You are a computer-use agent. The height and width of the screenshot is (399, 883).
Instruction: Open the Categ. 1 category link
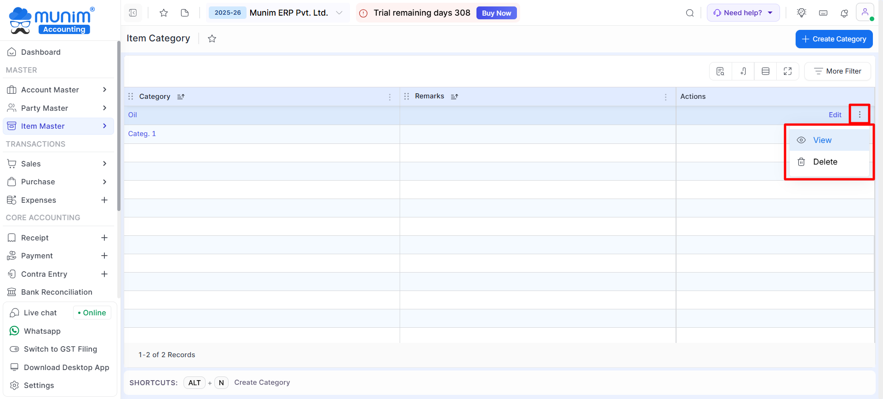142,134
